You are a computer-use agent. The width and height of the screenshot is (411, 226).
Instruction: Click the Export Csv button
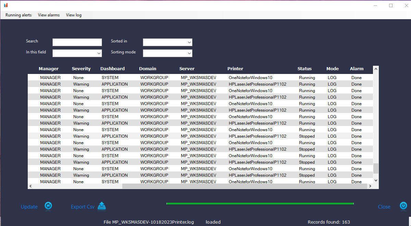82,206
